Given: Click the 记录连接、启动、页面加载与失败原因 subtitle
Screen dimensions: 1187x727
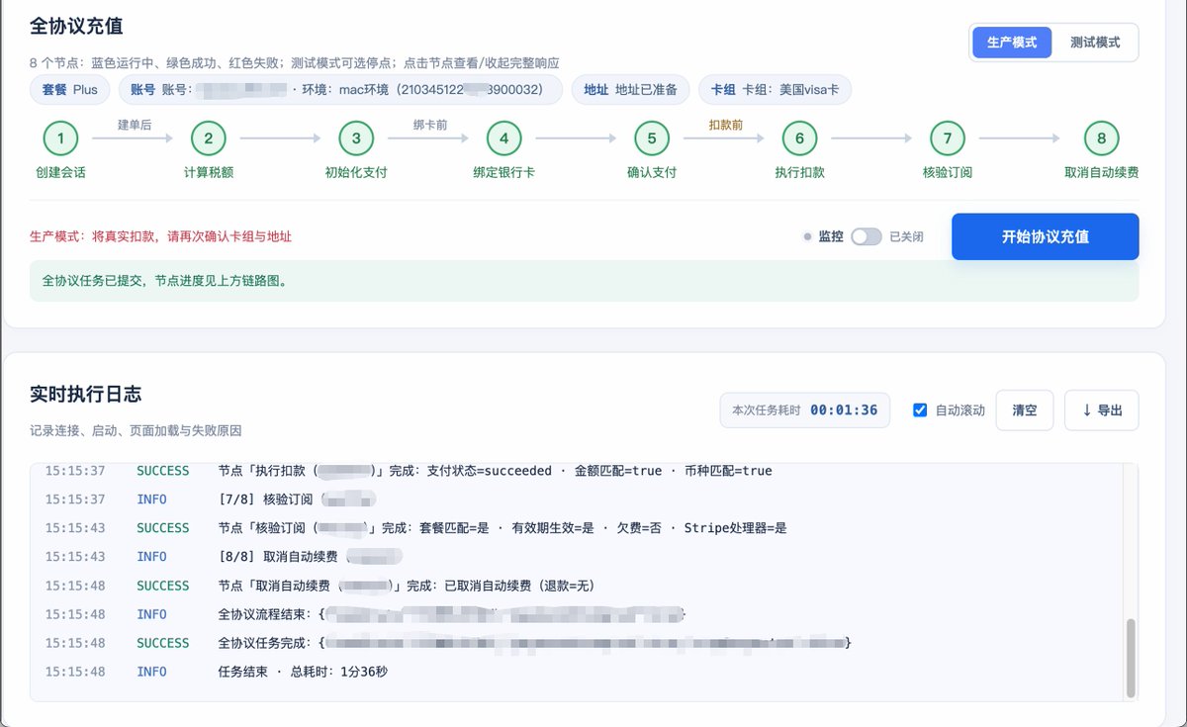Looking at the screenshot, I should coord(136,431).
